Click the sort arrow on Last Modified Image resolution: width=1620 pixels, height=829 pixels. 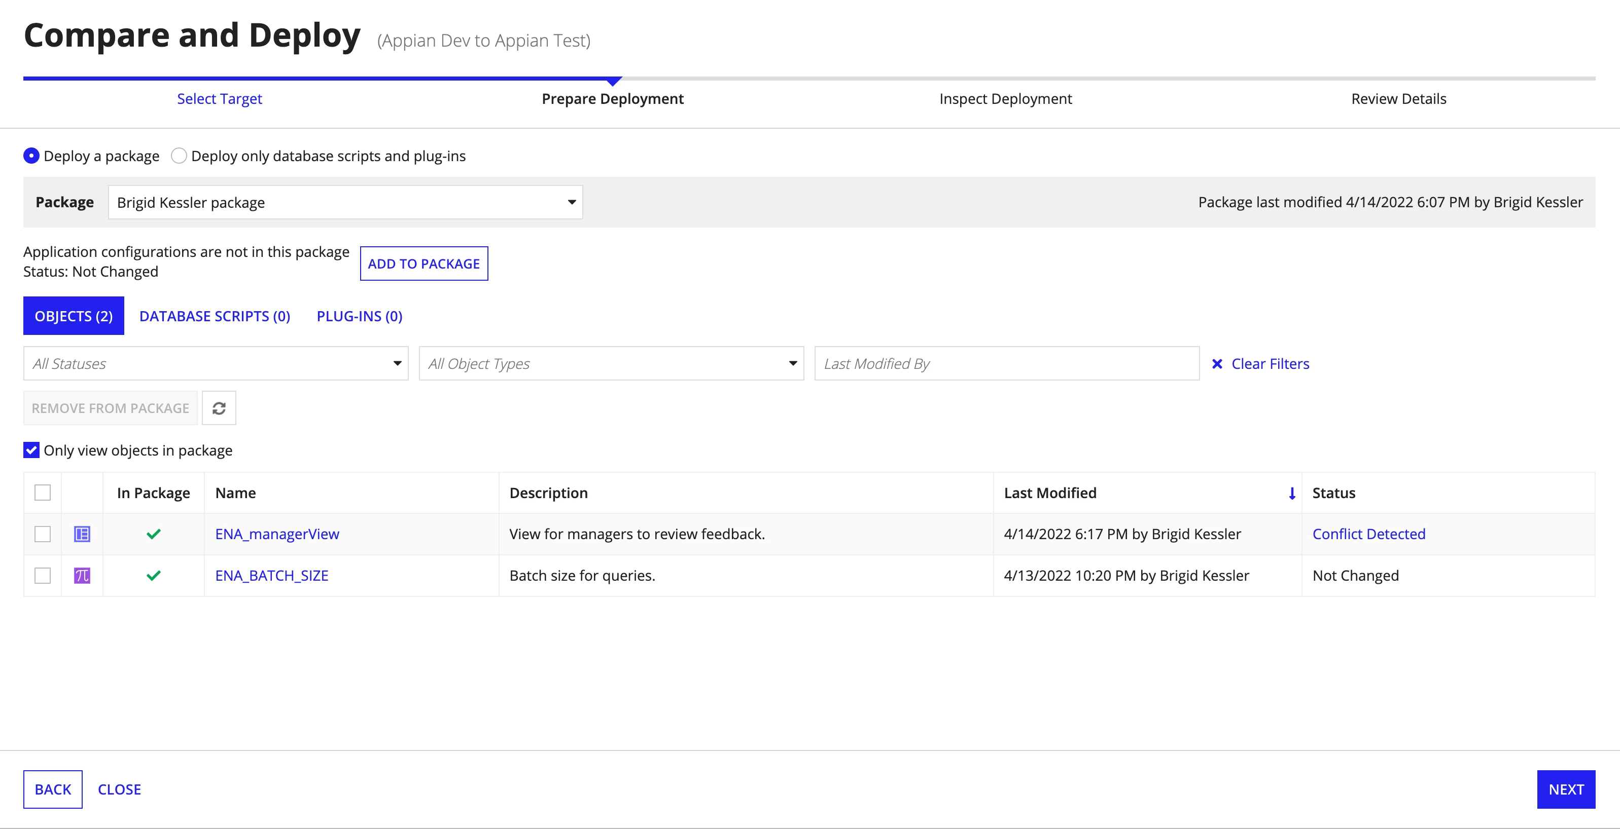[x=1292, y=494]
